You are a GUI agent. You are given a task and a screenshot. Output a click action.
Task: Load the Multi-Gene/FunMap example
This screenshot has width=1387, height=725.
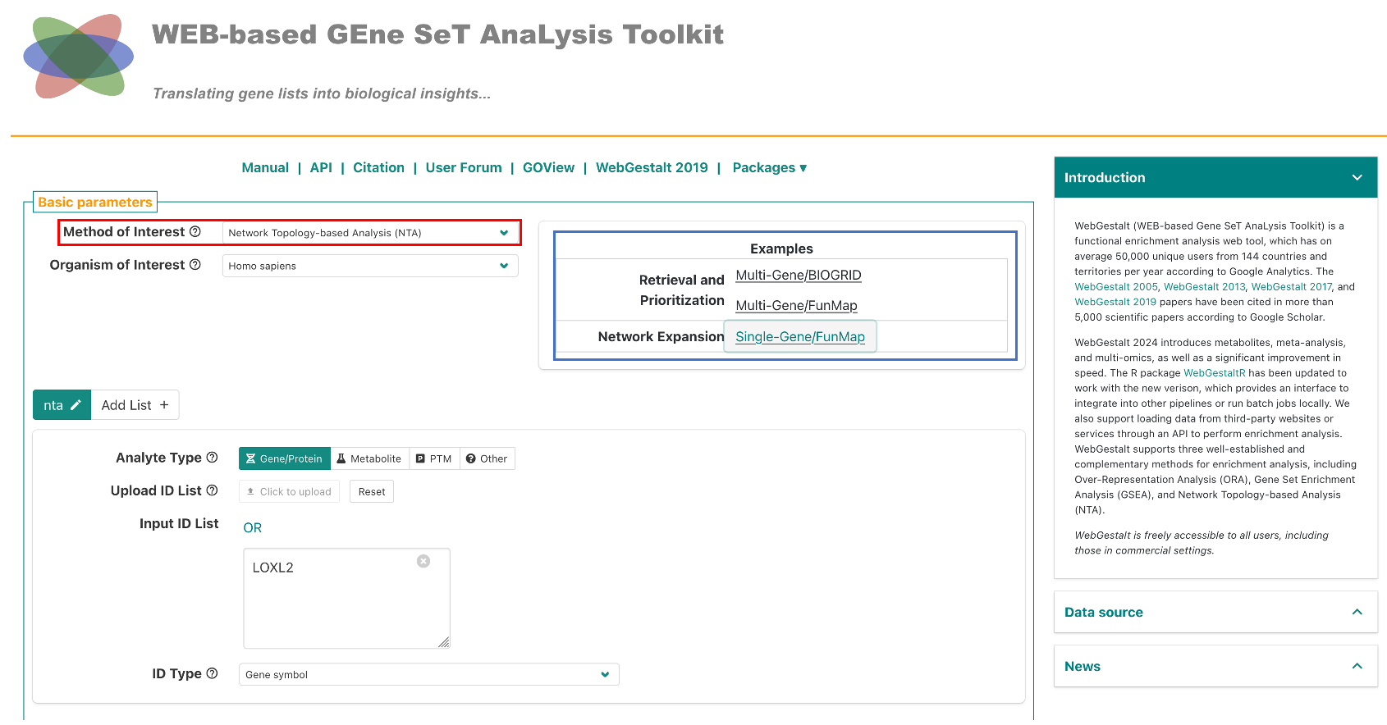[x=796, y=305]
